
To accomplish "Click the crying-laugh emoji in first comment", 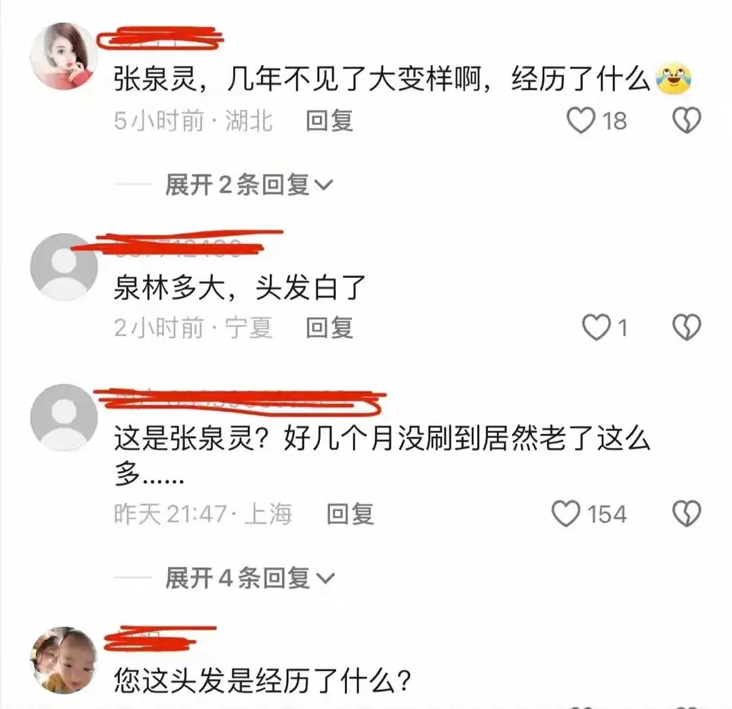I will point(673,79).
